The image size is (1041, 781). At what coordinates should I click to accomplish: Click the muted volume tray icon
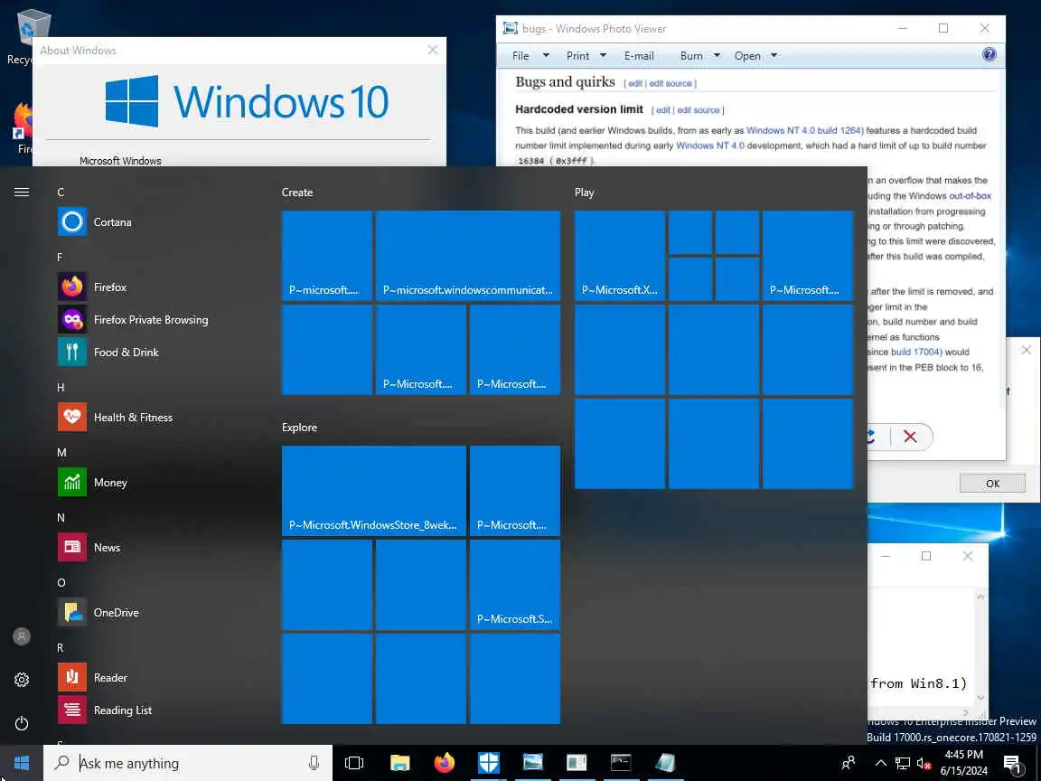[x=924, y=763]
